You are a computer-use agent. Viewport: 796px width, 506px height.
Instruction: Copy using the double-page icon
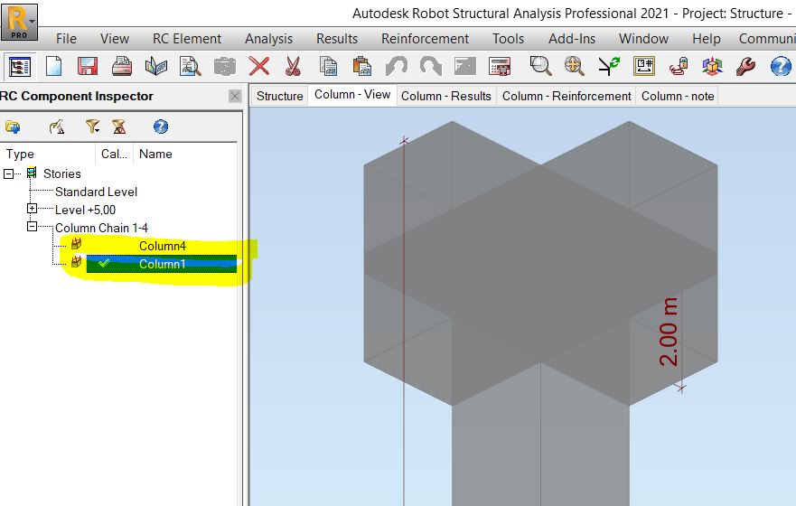[328, 67]
